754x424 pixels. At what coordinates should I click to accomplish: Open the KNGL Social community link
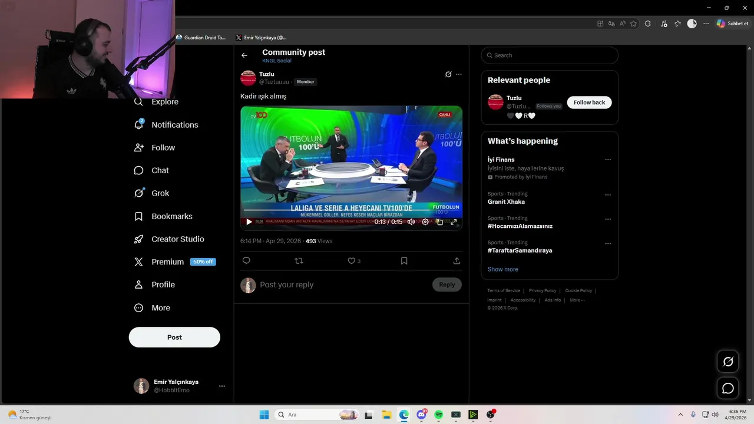coord(277,61)
